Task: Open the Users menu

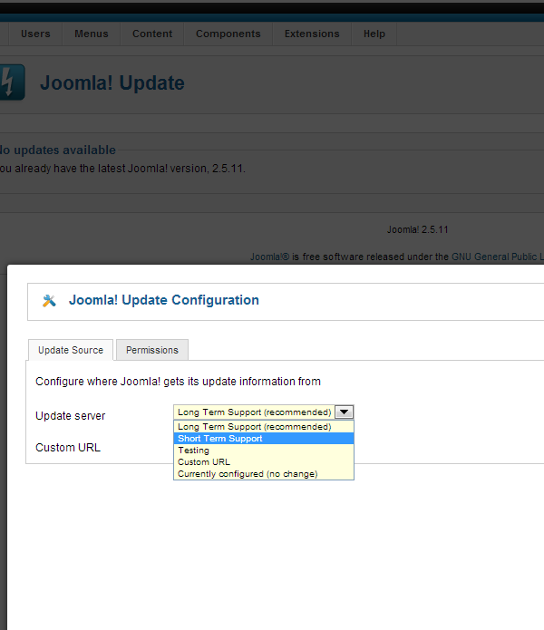Action: click(x=35, y=34)
